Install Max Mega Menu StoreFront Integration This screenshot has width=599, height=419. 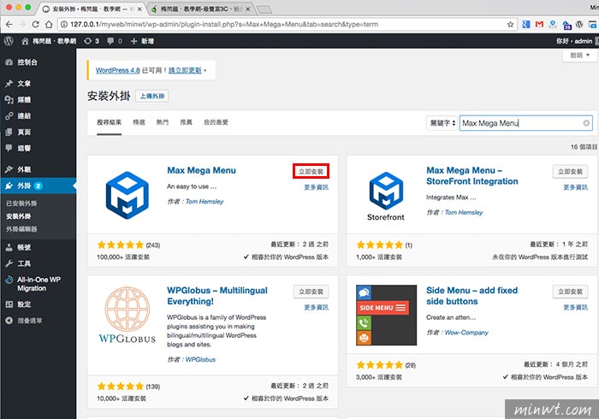(x=570, y=172)
